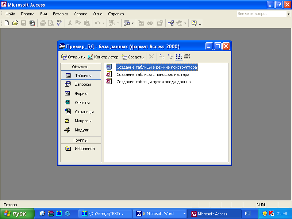Click the Группы bar header

[x=81, y=140]
